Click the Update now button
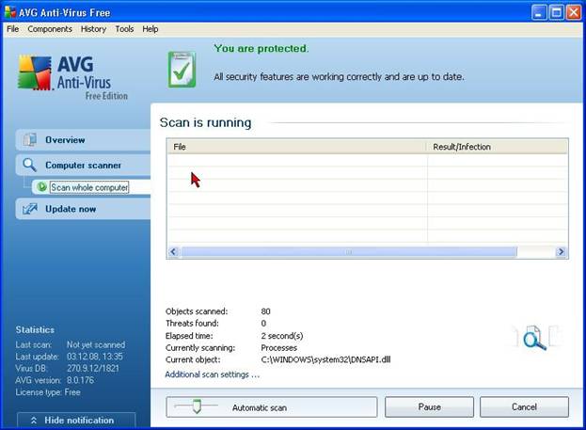 [83, 209]
